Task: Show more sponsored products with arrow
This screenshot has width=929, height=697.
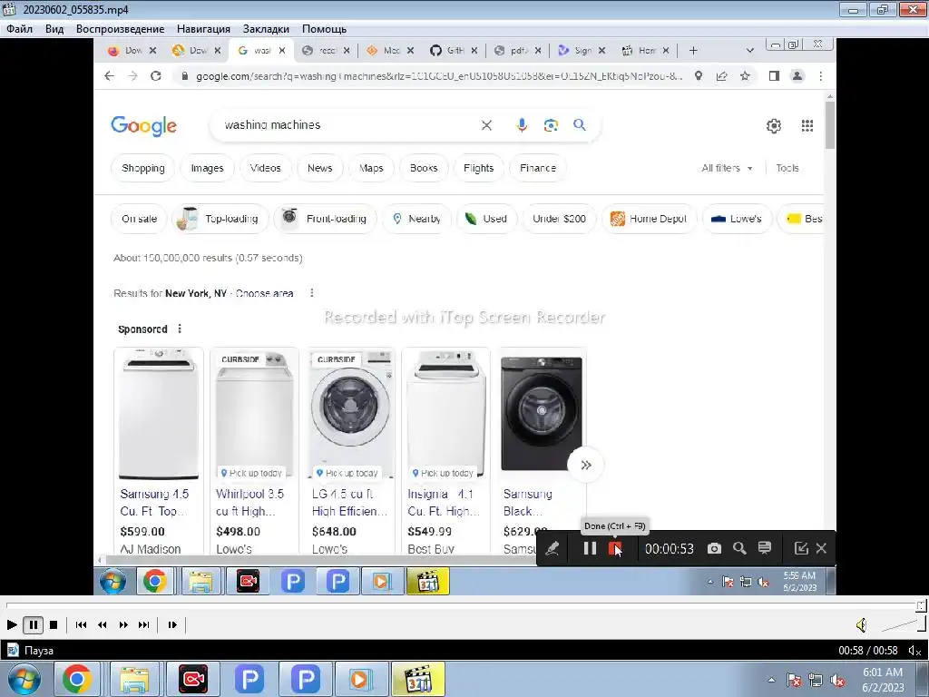Action: pos(585,466)
